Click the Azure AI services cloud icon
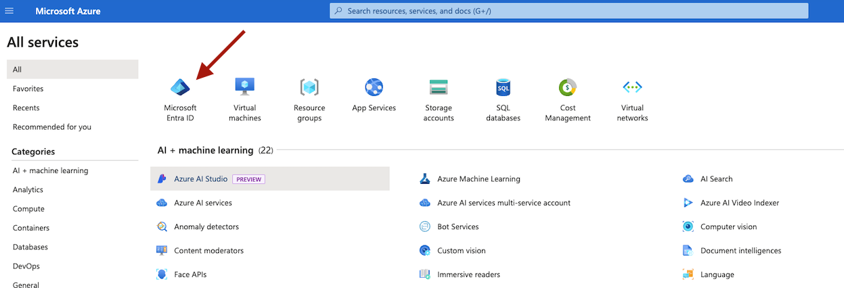 coord(162,203)
